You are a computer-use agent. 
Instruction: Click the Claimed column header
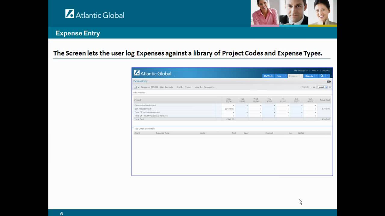pyautogui.click(x=269, y=133)
